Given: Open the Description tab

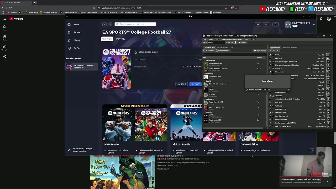Looking at the screenshot, I should click(x=286, y=48).
